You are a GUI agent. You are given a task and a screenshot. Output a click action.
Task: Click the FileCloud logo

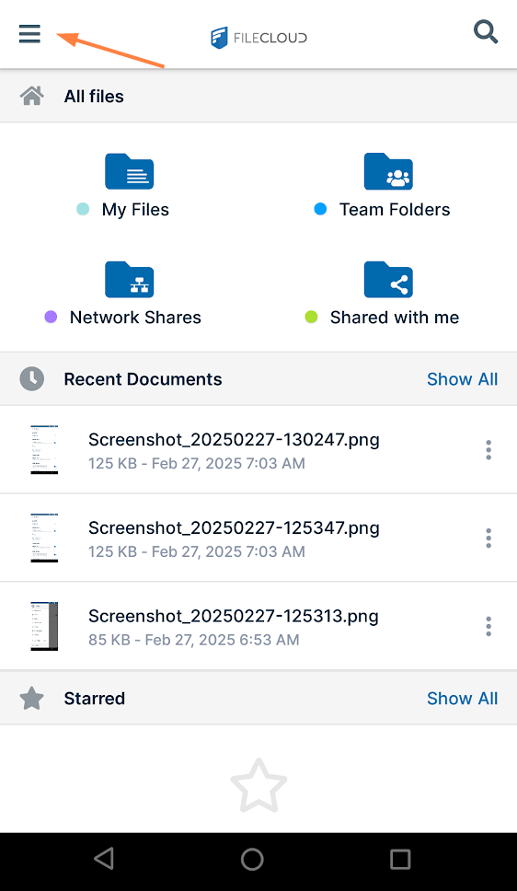(x=258, y=38)
